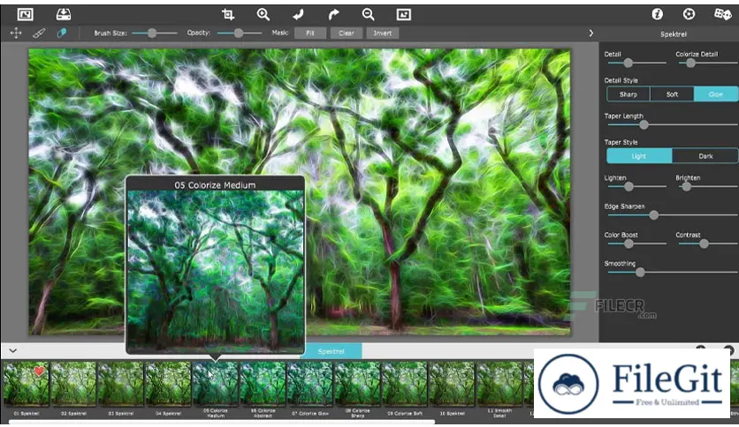
Task: Adjust the Contrast slider
Action: [707, 243]
